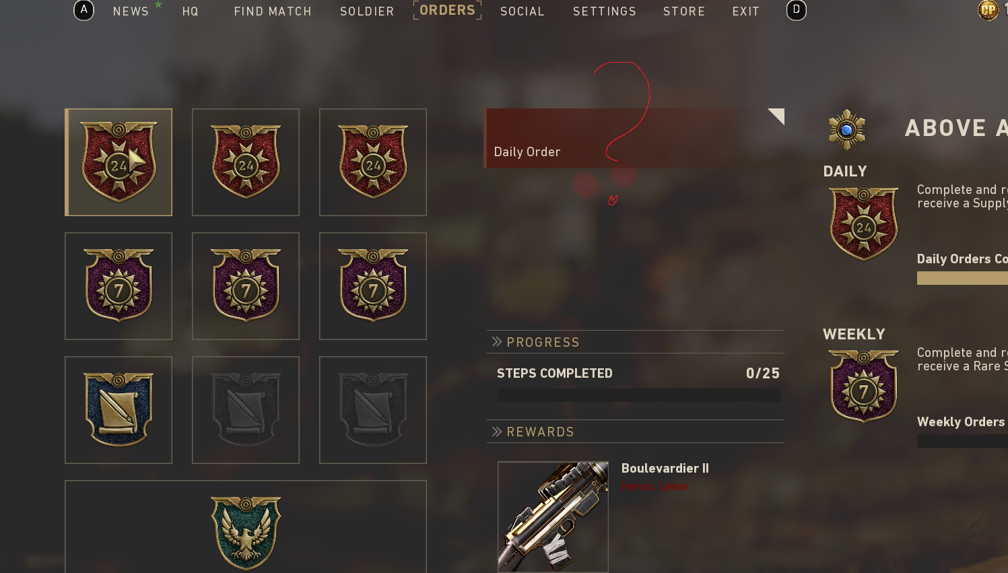This screenshot has height=573, width=1008.
Task: Select the third red daily order badge
Action: tap(373, 162)
